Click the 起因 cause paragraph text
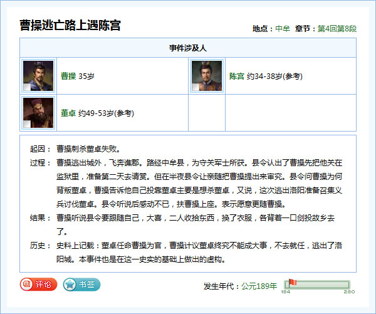This screenshot has height=314, width=376. point(87,150)
